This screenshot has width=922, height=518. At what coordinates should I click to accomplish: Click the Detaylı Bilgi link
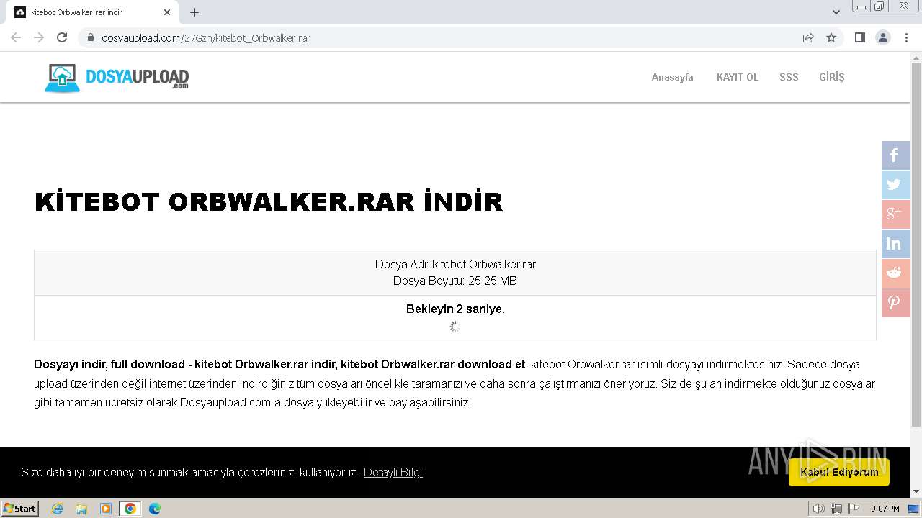pos(393,472)
